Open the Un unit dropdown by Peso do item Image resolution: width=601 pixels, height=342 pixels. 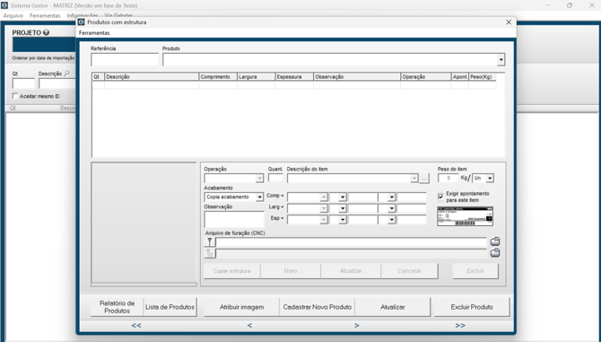[x=490, y=179]
